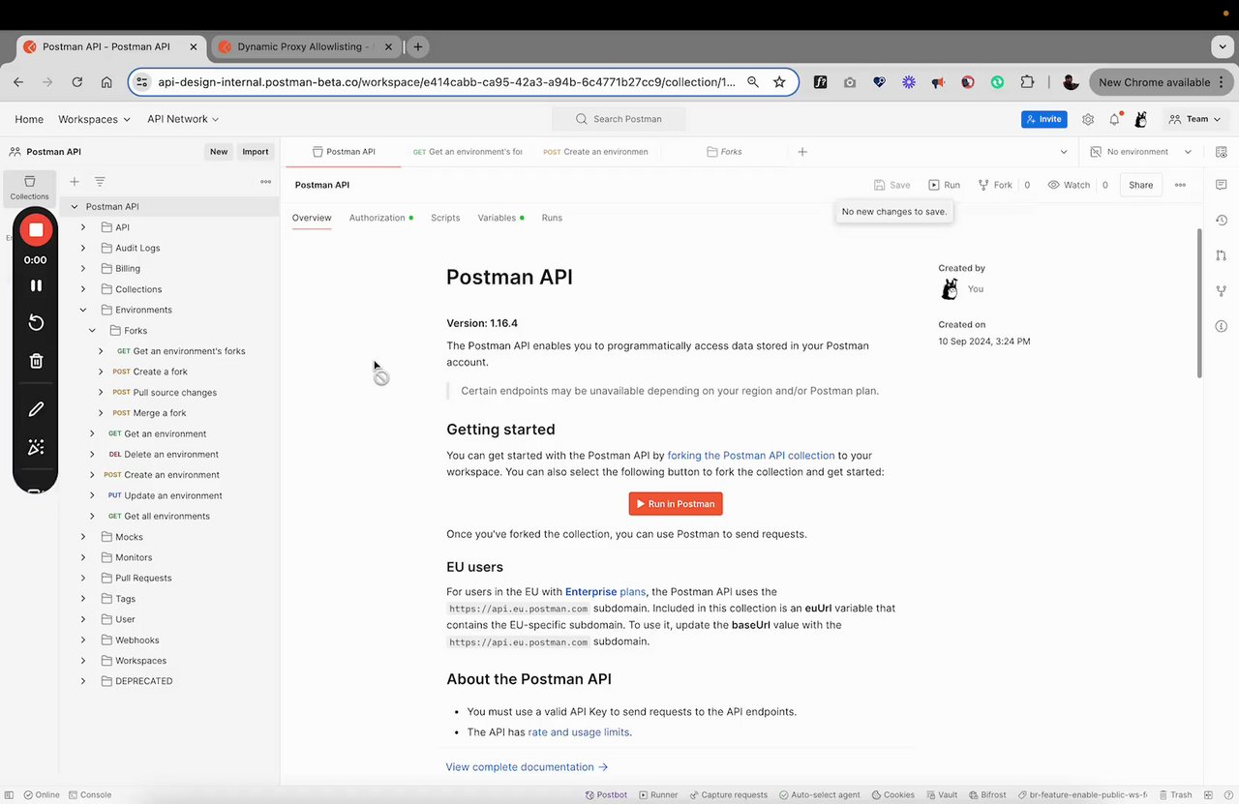This screenshot has height=804, width=1239.
Task: Click the Run in Postman button
Action: (676, 504)
